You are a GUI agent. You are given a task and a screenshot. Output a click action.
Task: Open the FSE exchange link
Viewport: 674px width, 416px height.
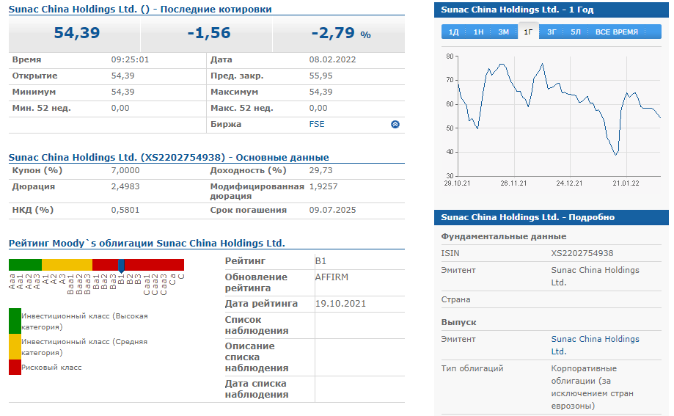pyautogui.click(x=317, y=124)
